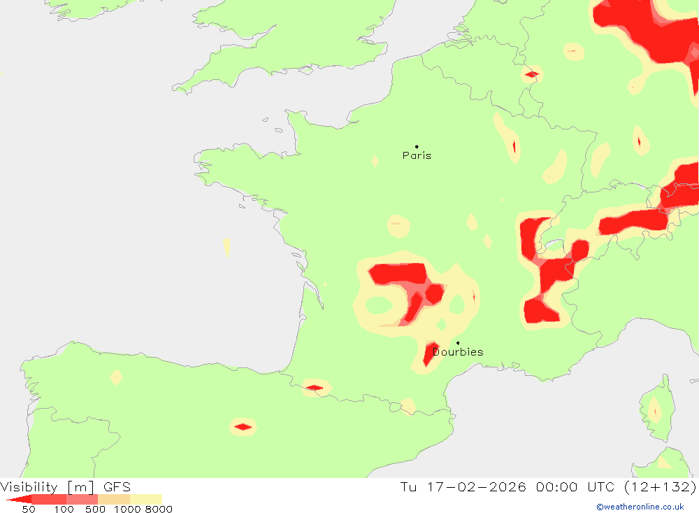This screenshot has width=699, height=513.
Task: Click the Paris city label
Action: pyautogui.click(x=417, y=155)
